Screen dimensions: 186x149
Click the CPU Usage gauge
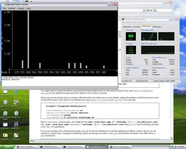[x=131, y=36]
